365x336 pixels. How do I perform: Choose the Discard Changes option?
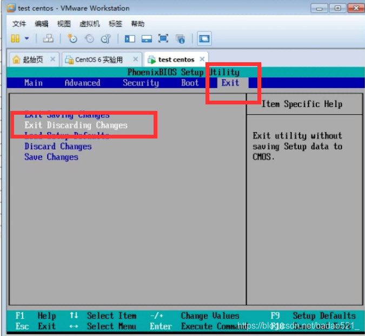click(x=58, y=147)
